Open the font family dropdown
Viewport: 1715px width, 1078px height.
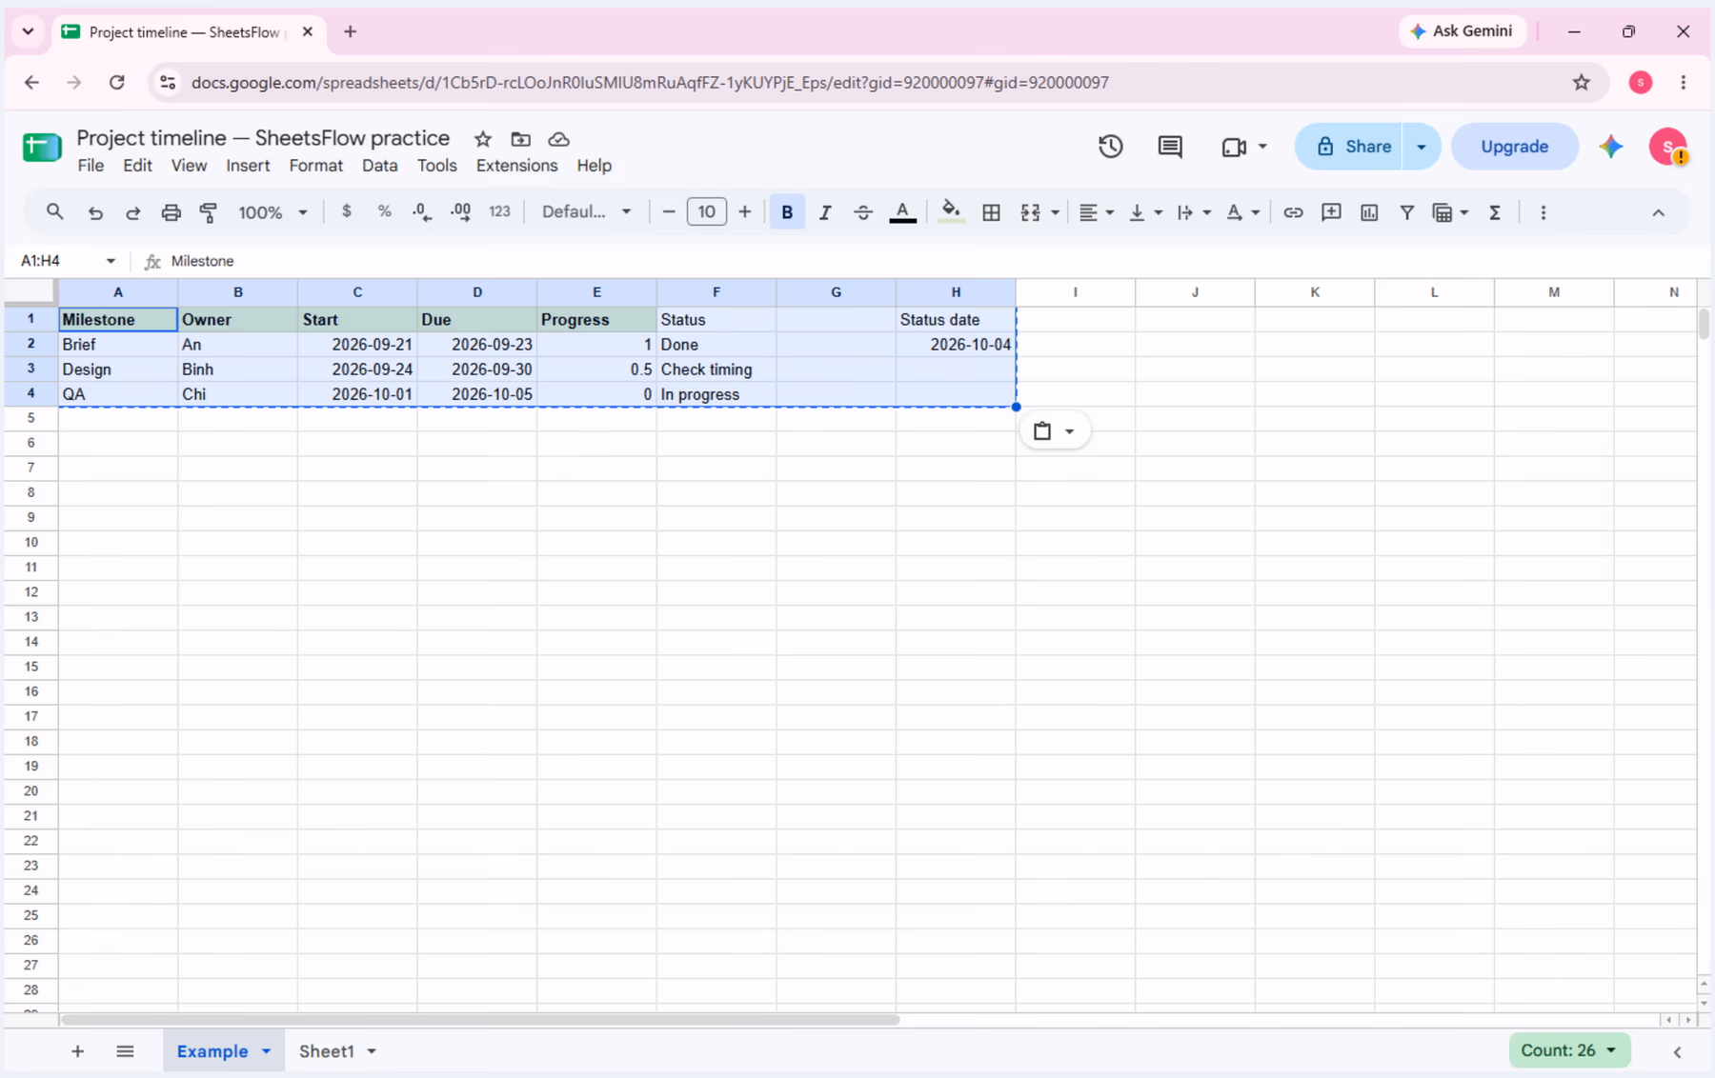click(586, 212)
